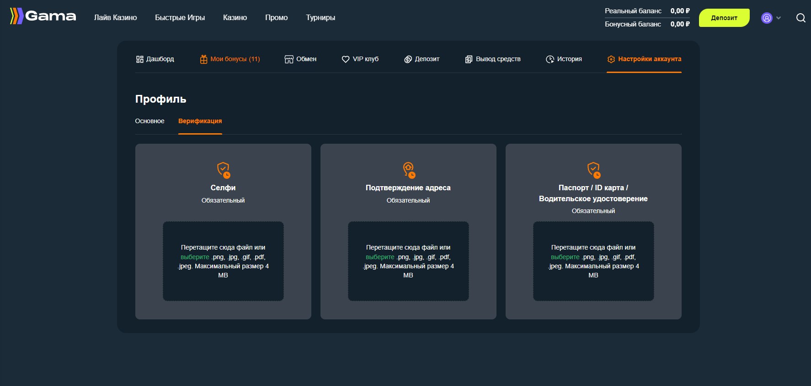Expand the account dropdown chevron
This screenshot has width=811, height=386.
pyautogui.click(x=779, y=18)
